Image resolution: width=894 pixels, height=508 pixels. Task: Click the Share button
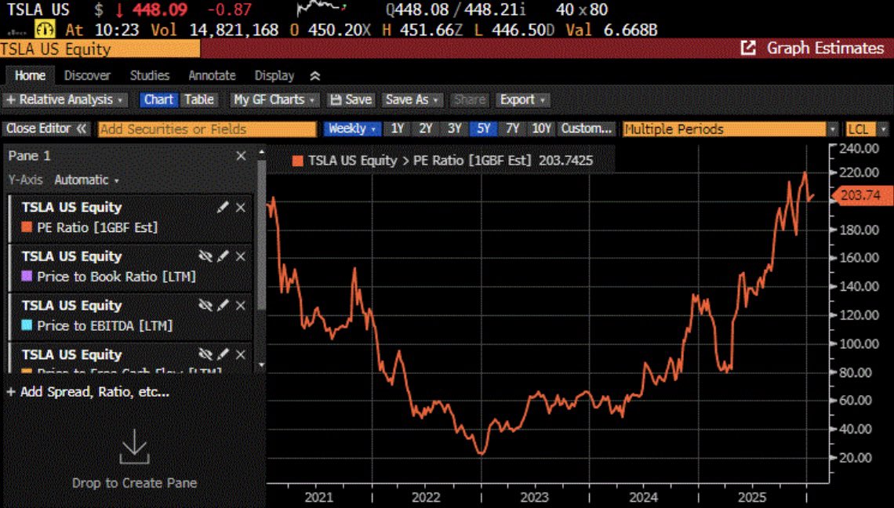point(469,100)
